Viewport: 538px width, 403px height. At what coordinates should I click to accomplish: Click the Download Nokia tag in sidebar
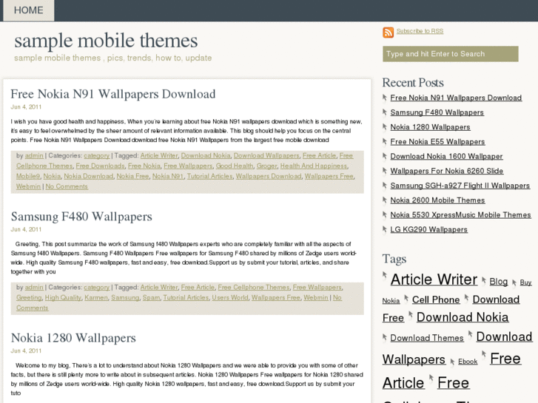pyautogui.click(x=463, y=317)
